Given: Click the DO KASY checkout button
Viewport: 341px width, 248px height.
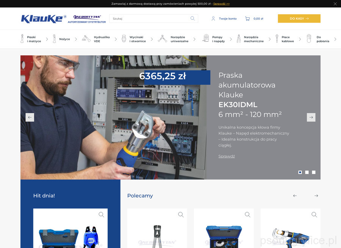Looking at the screenshot, I should point(299,19).
